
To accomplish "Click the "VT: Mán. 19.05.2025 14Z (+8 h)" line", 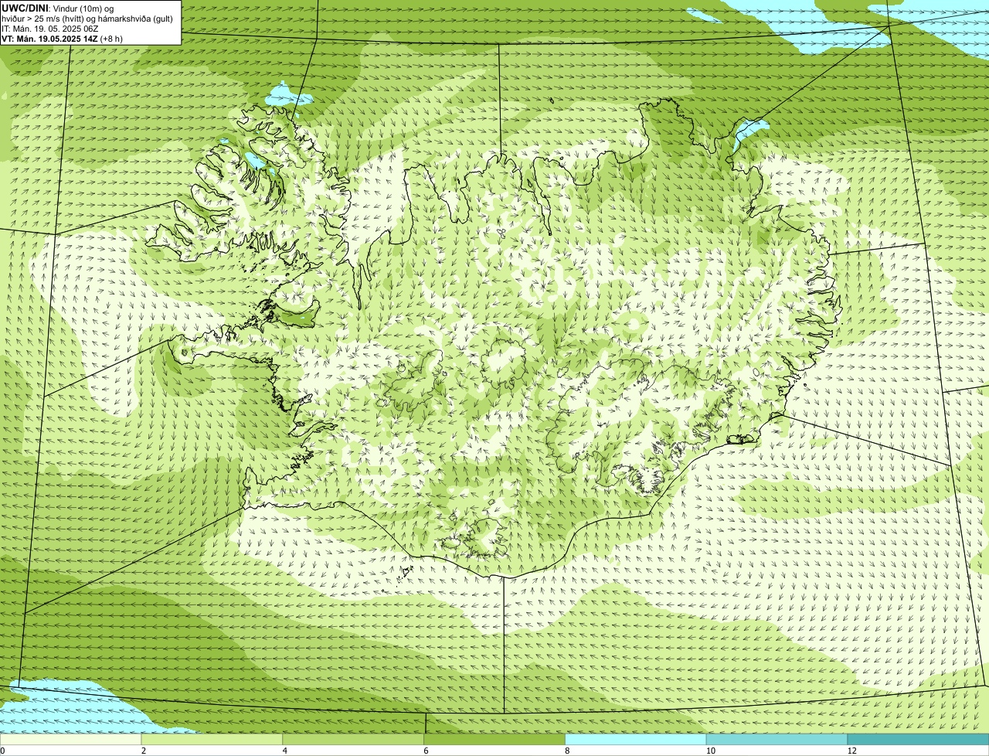I will coord(63,39).
